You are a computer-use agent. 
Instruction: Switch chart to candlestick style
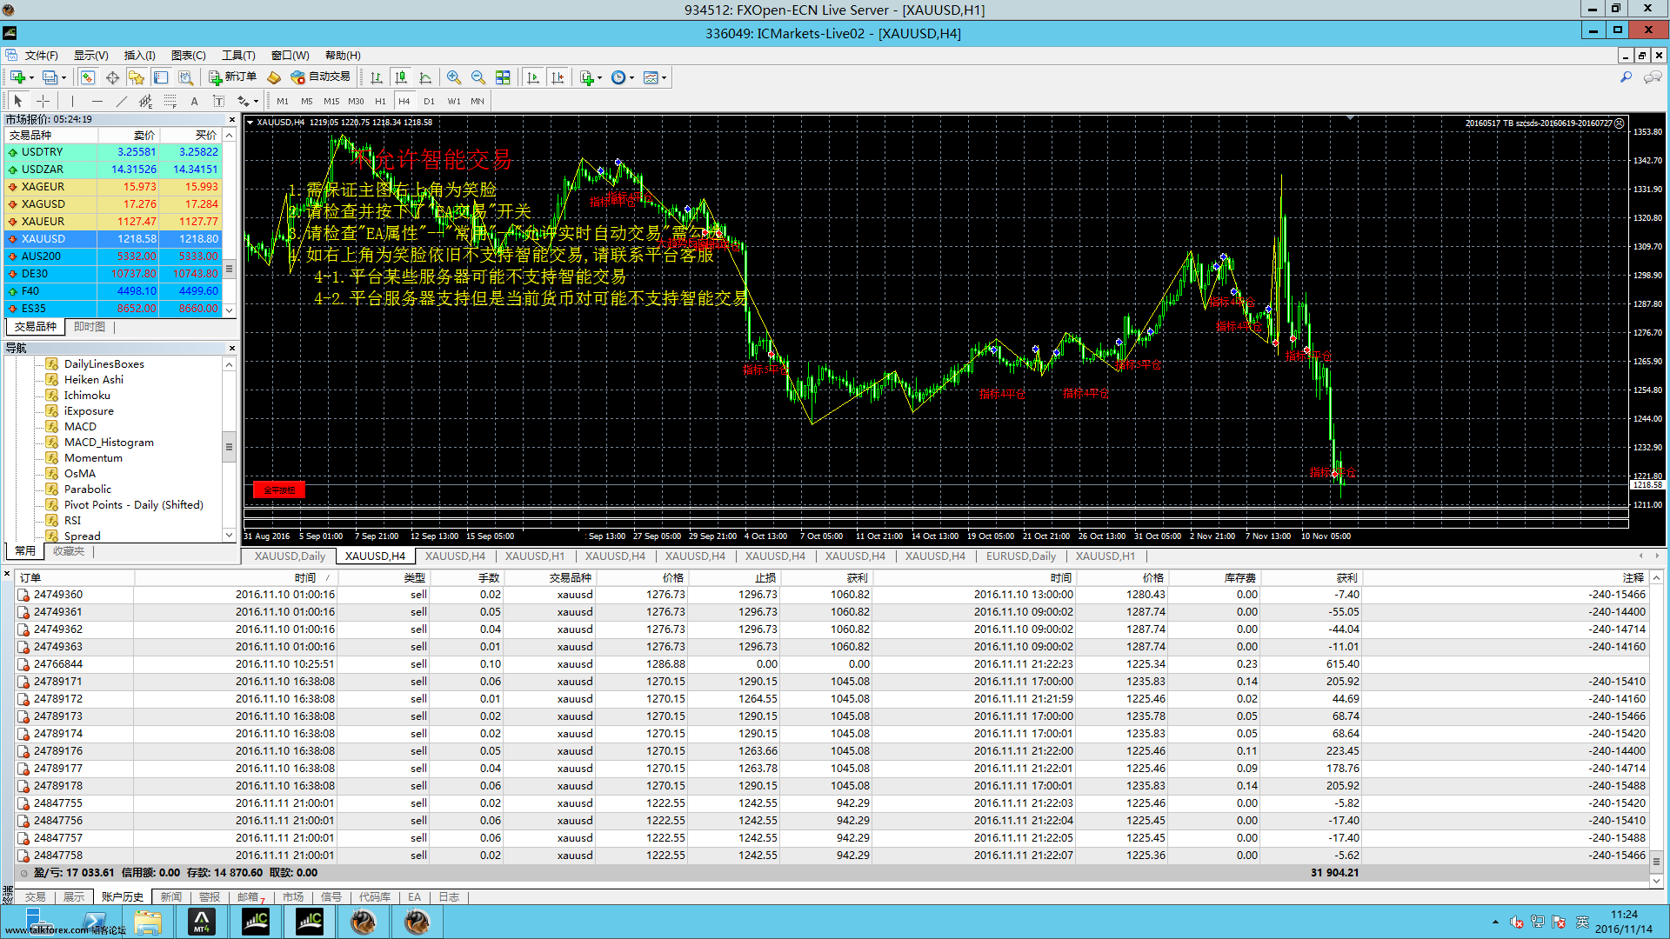tap(401, 77)
